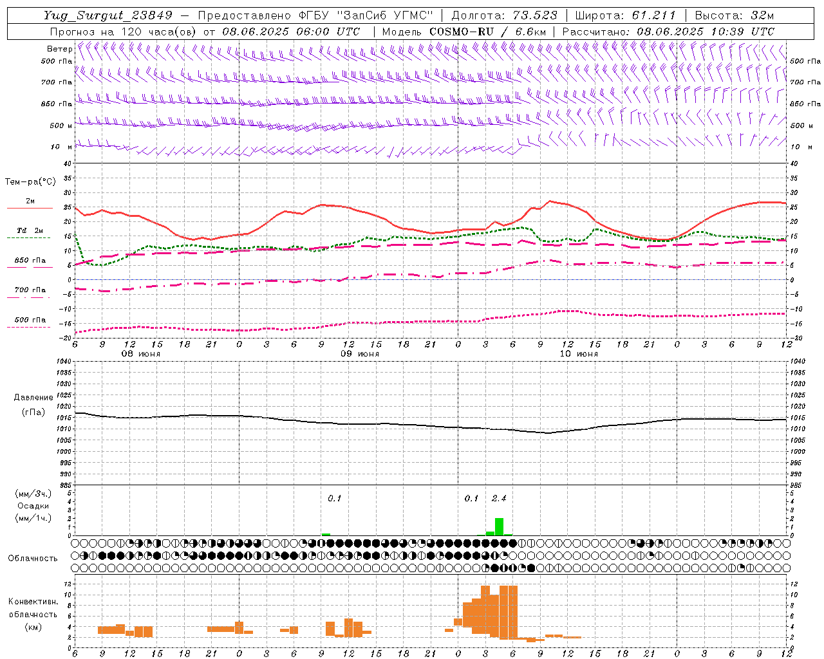This screenshot has width=824, height=659.
Task: Select the text Предоставлено ФГБУ "ЗапСиб УГМС"
Action: click(316, 16)
